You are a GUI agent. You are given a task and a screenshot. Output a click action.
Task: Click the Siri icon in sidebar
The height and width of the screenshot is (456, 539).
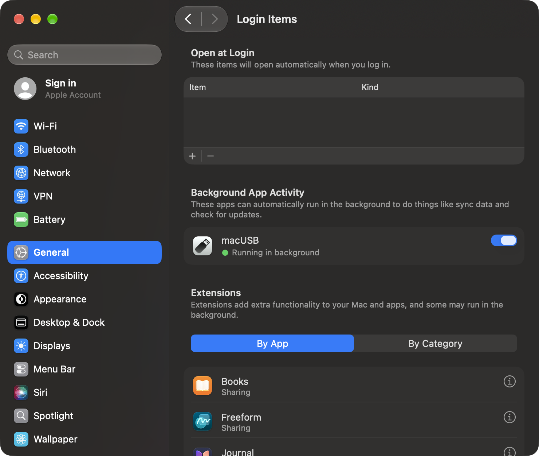coord(21,393)
